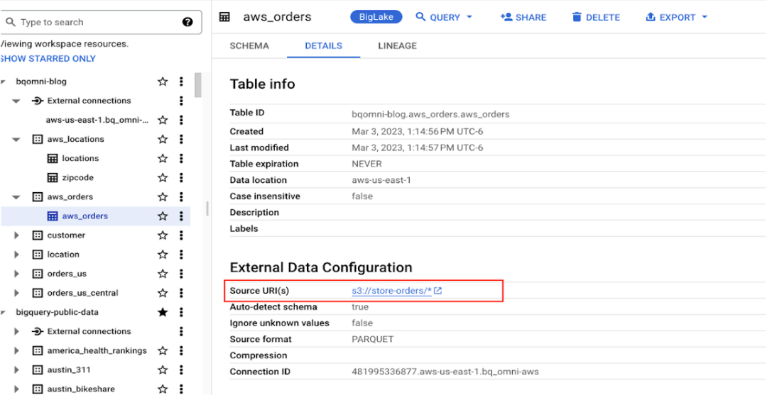The width and height of the screenshot is (767, 395).
Task: Focus the Type to search field
Action: (92, 22)
